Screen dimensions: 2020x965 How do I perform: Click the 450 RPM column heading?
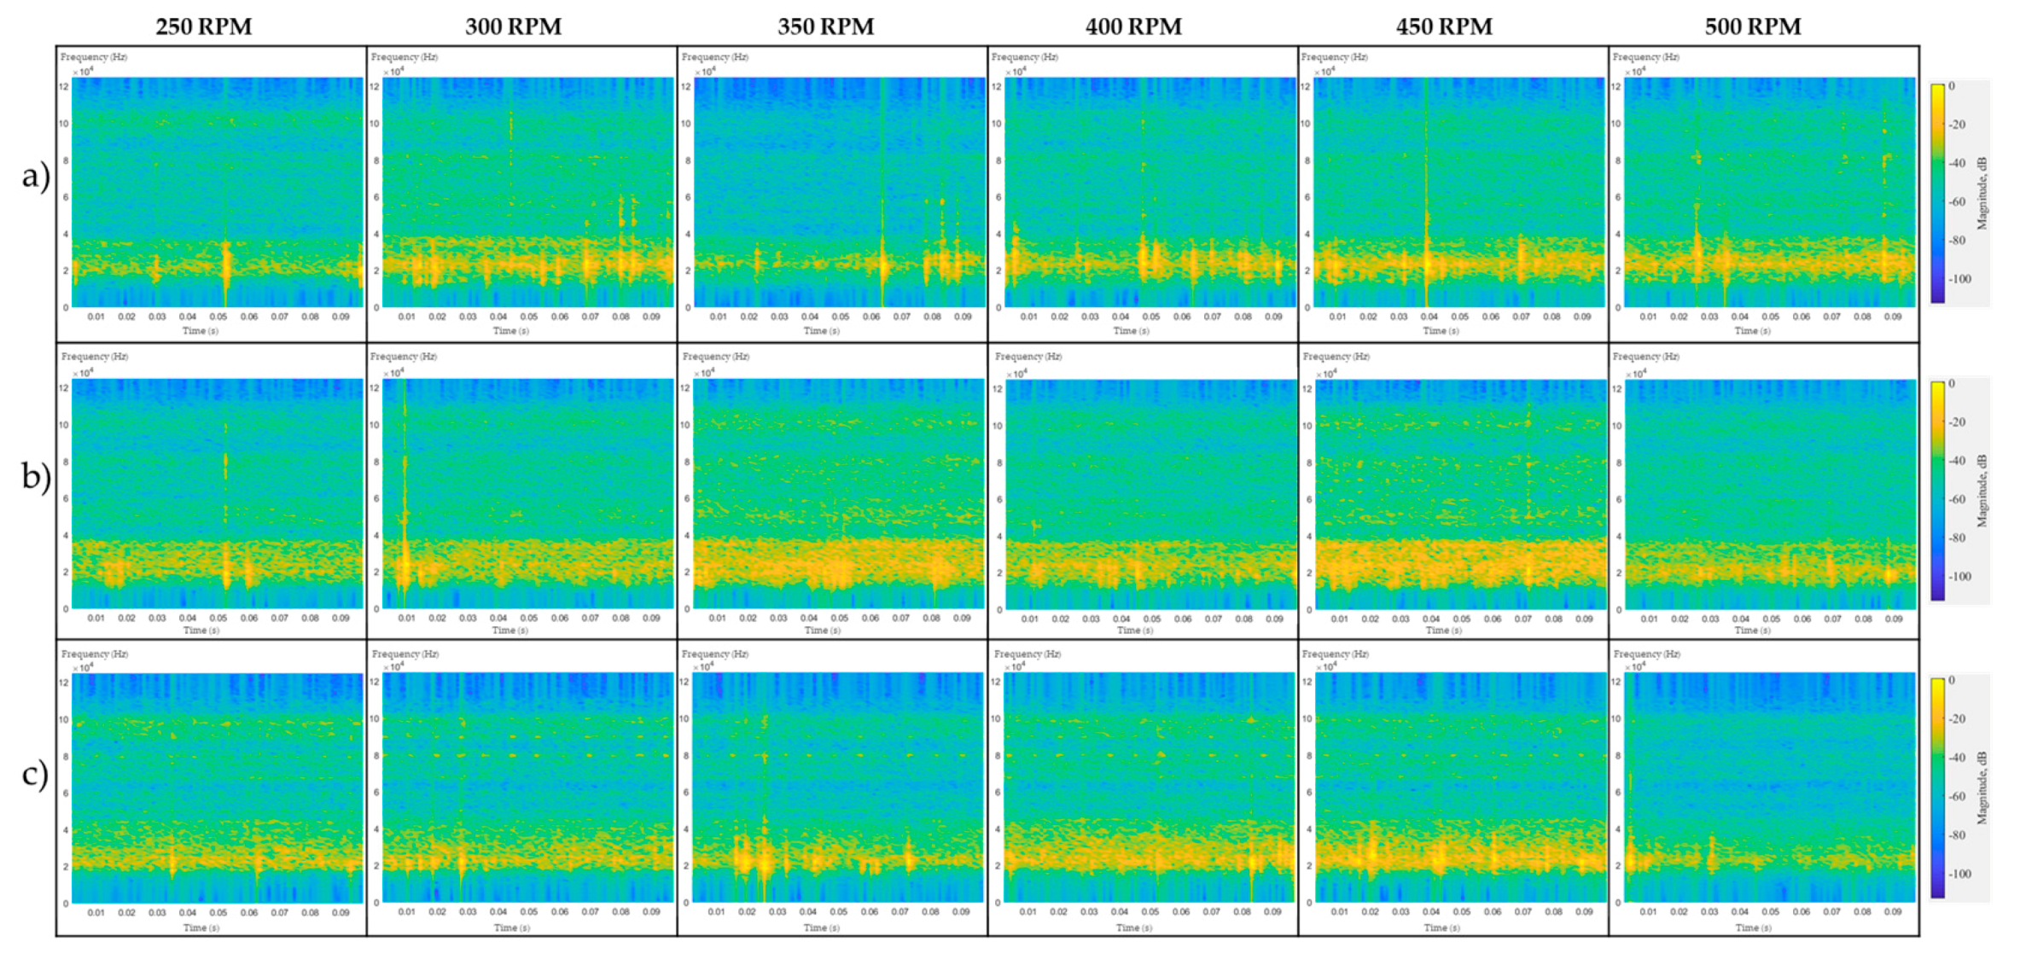(1444, 26)
